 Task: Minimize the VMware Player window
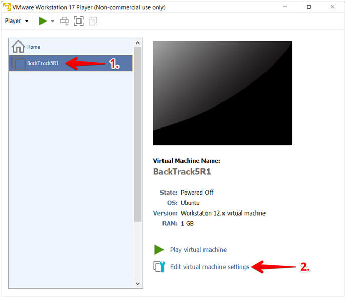285,7
